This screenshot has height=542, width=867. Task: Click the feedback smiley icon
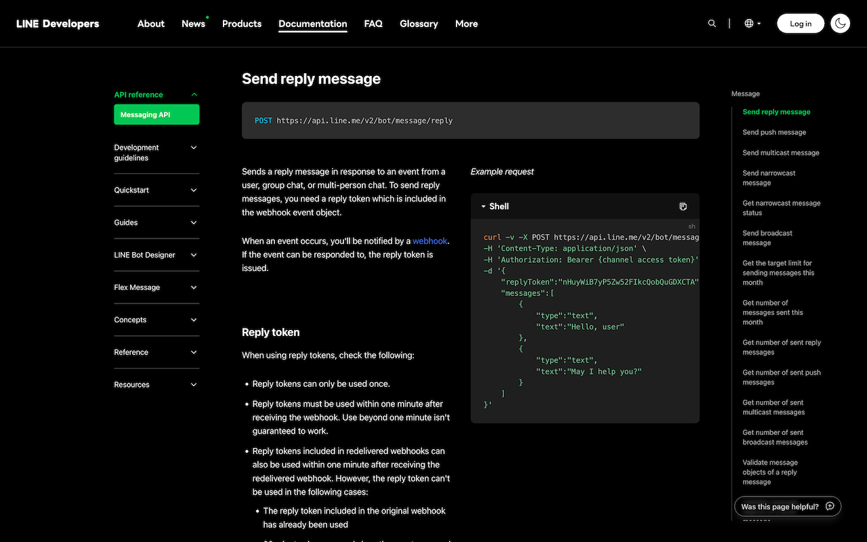click(830, 507)
